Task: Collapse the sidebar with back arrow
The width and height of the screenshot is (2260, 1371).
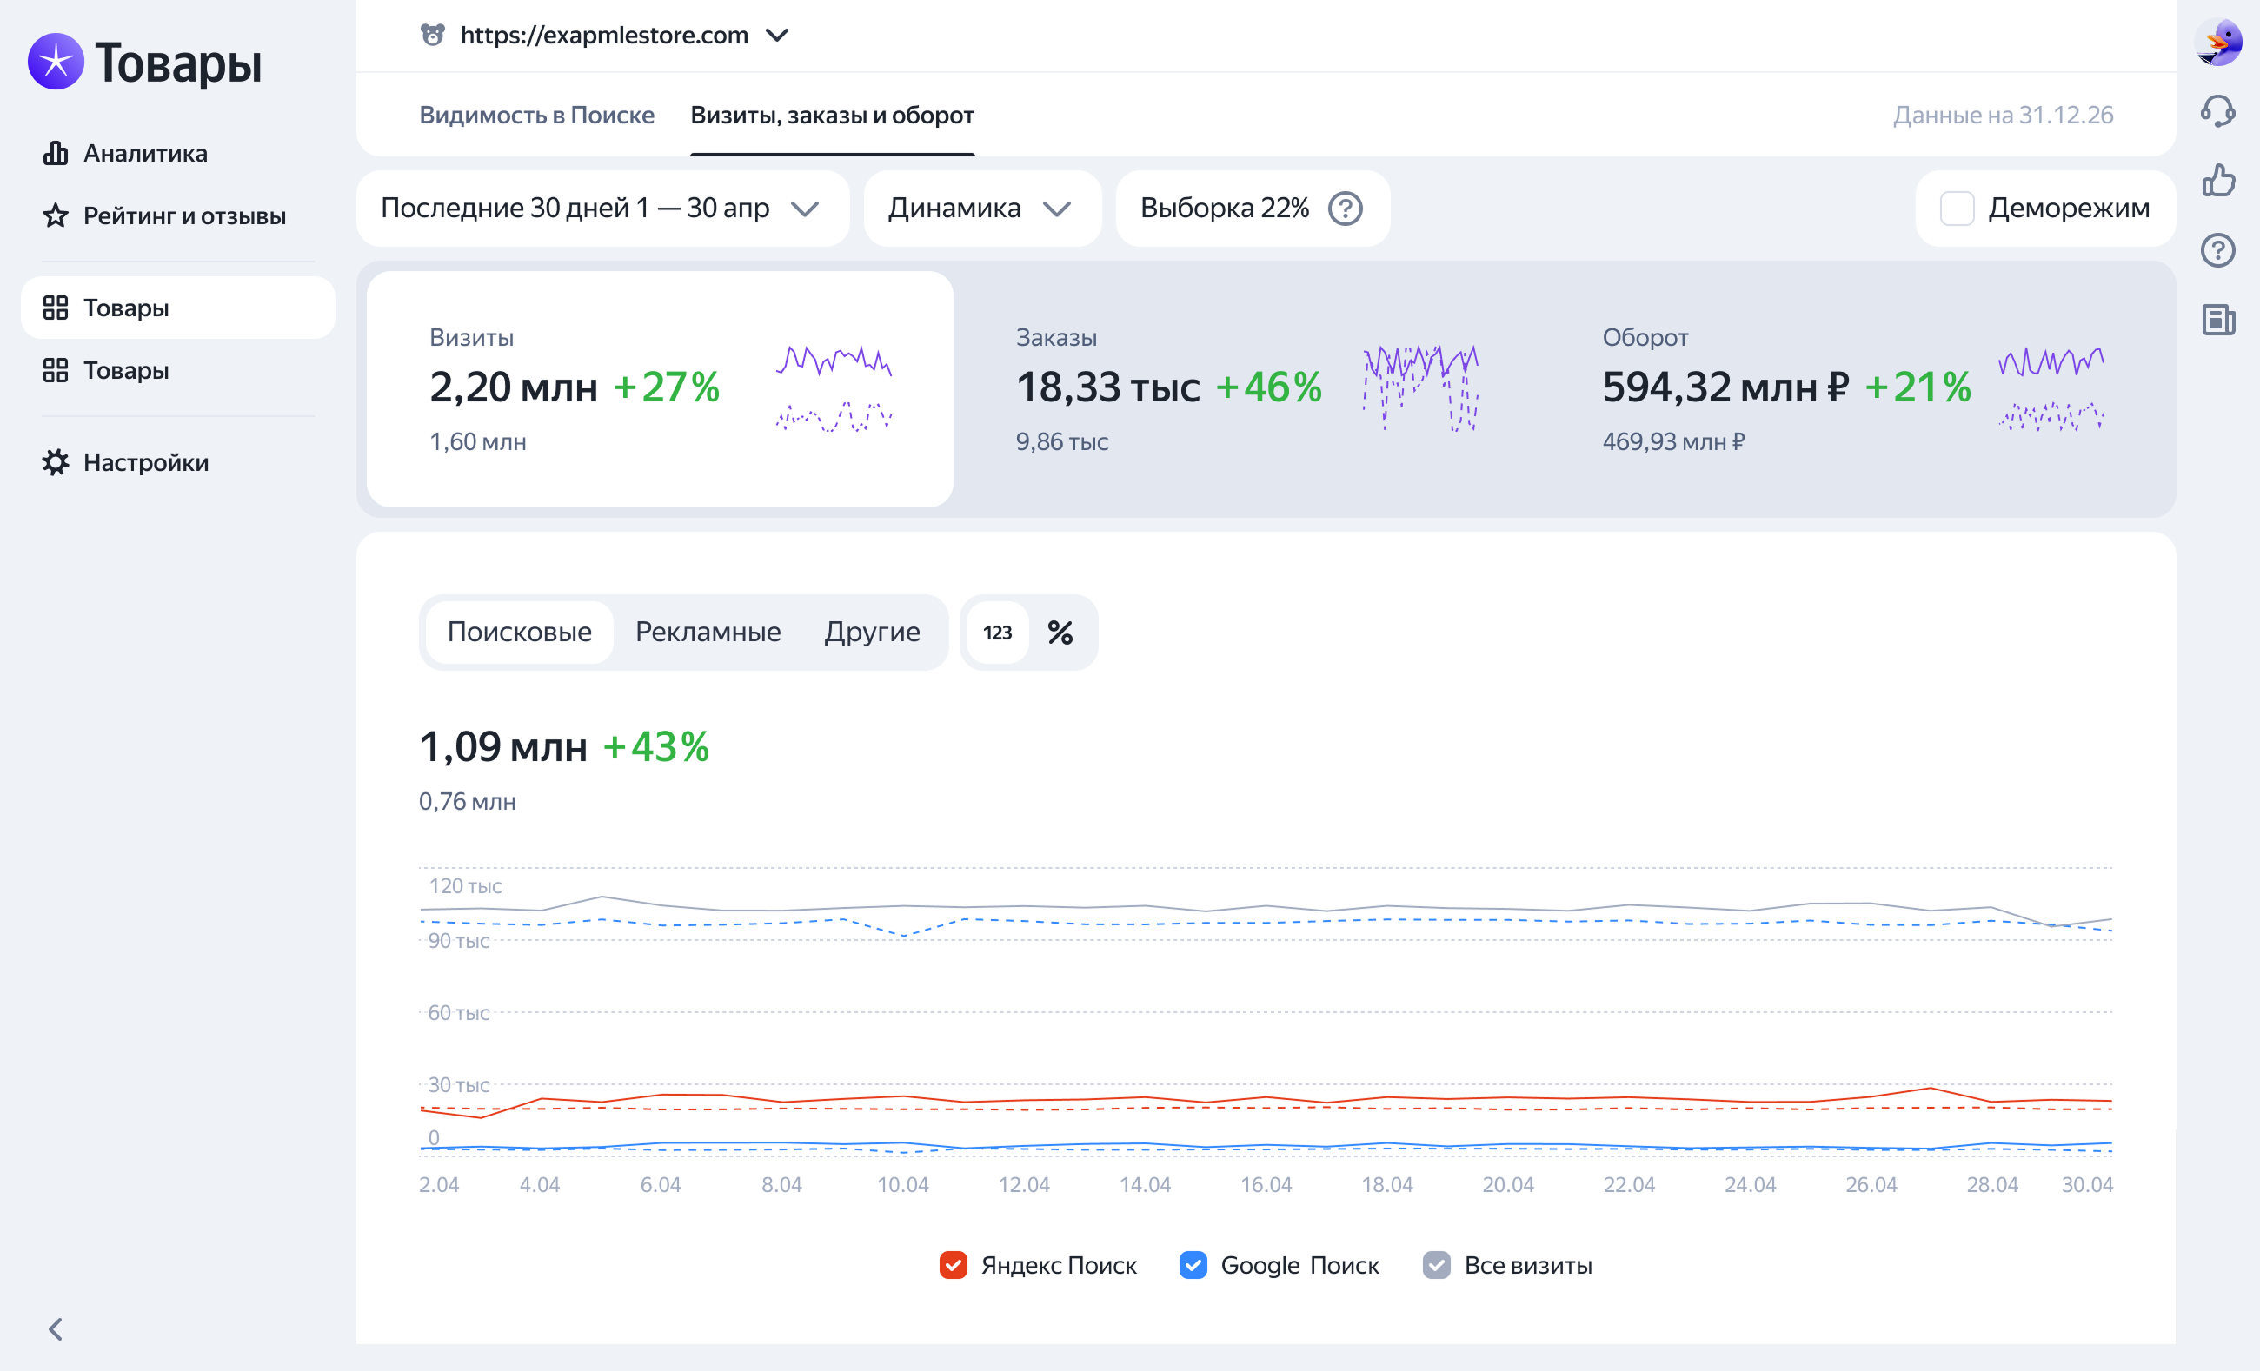Action: (x=56, y=1328)
